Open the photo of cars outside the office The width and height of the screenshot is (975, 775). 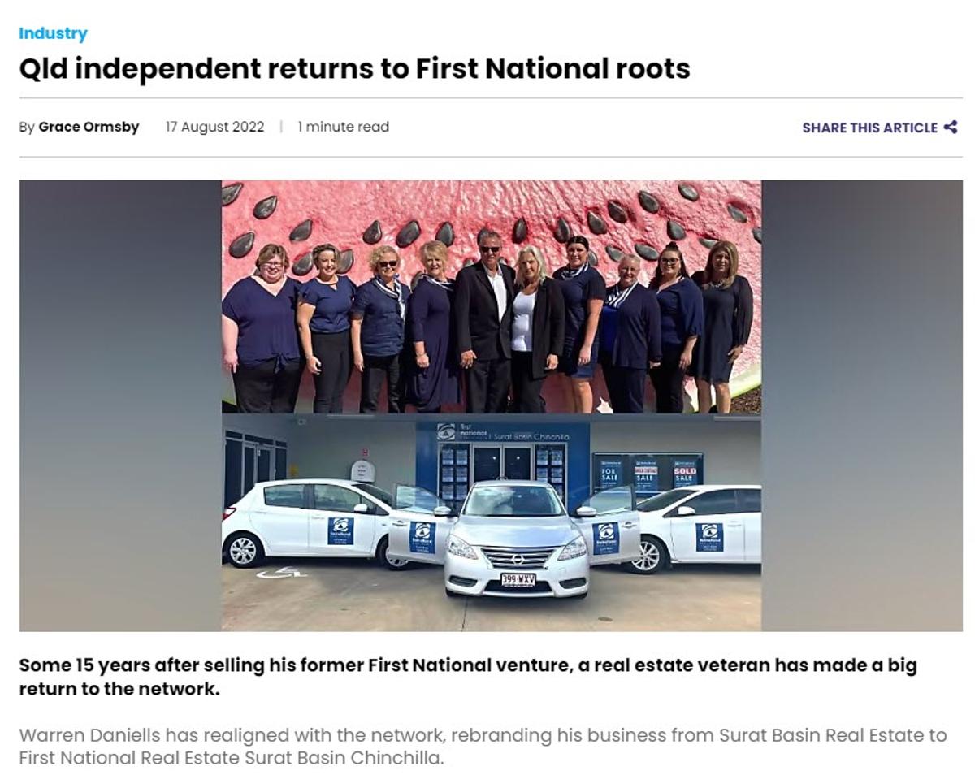[492, 522]
